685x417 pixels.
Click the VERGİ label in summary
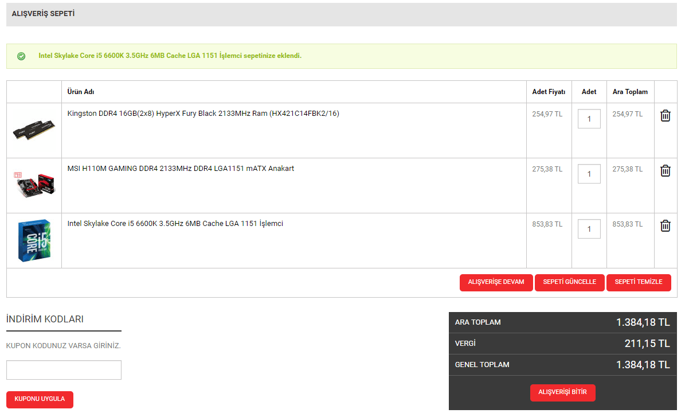(465, 344)
